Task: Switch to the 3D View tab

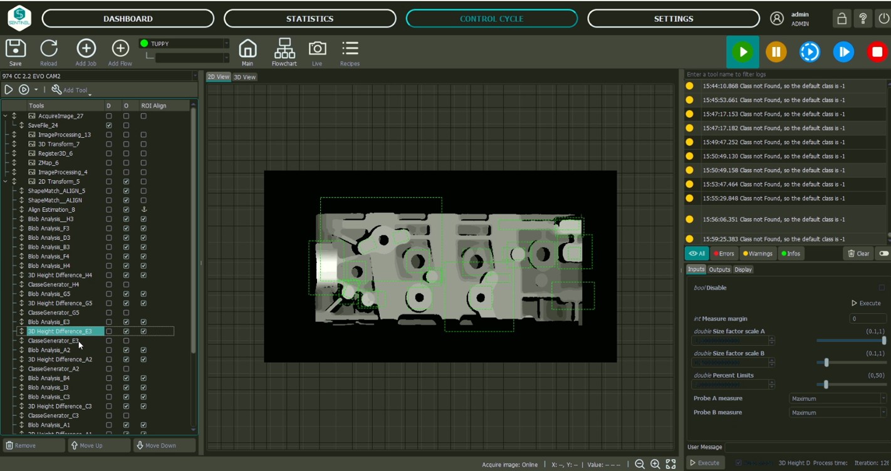Action: [244, 77]
